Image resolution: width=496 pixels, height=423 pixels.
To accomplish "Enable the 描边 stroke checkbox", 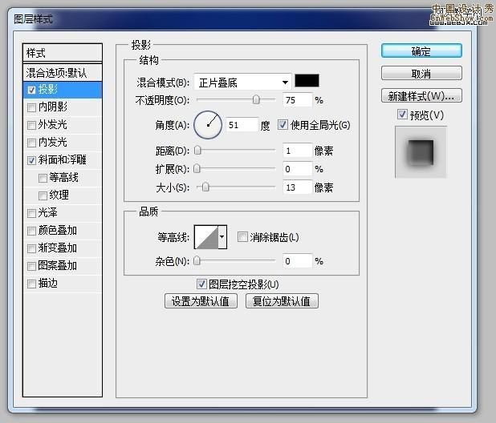I will tap(31, 284).
